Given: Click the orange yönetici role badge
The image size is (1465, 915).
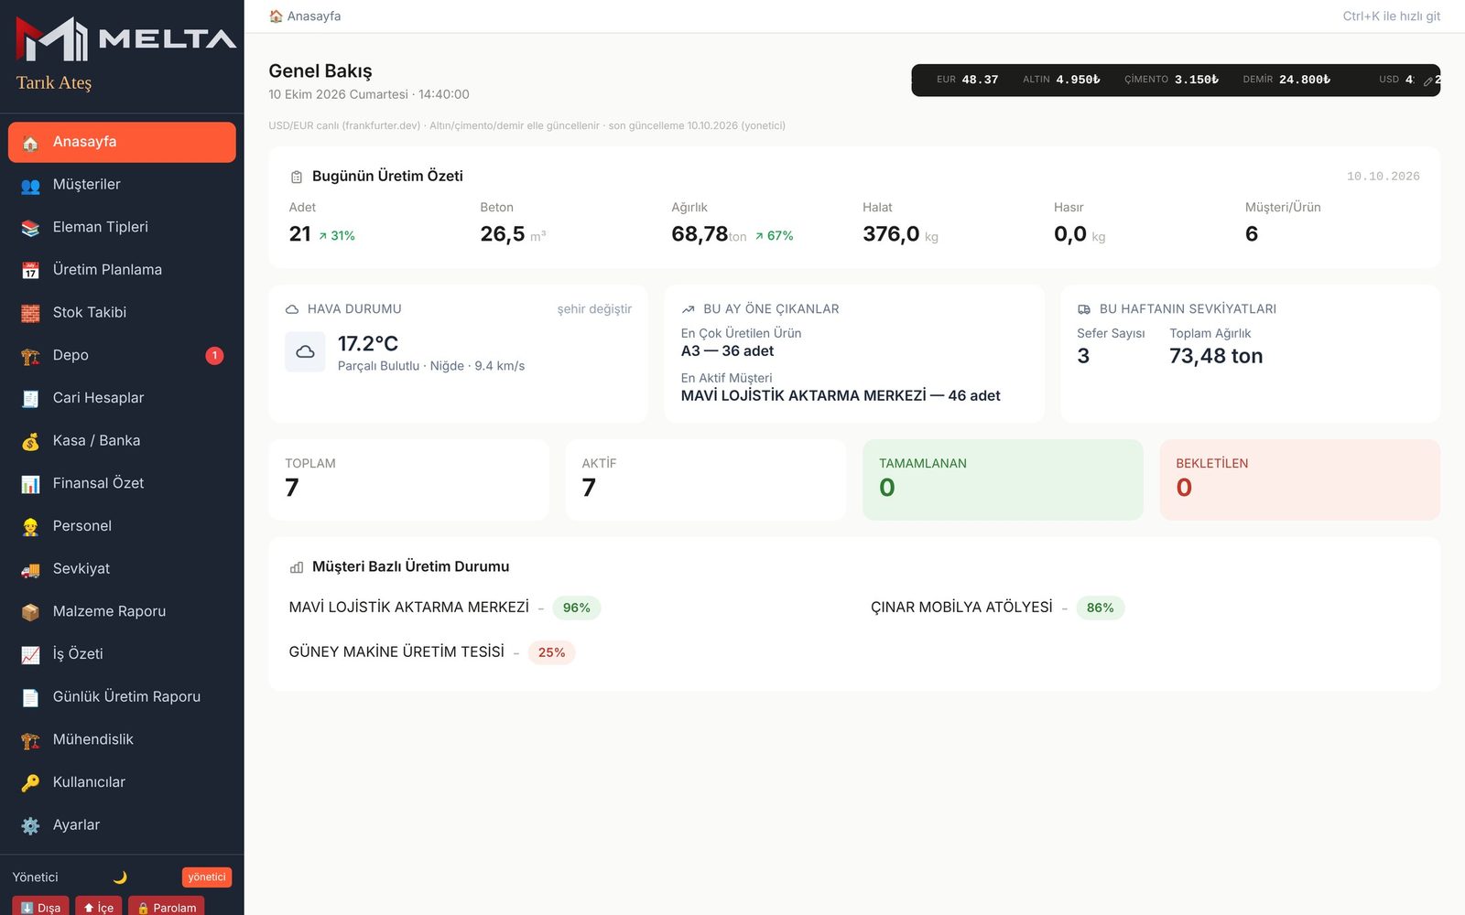Looking at the screenshot, I should (207, 877).
